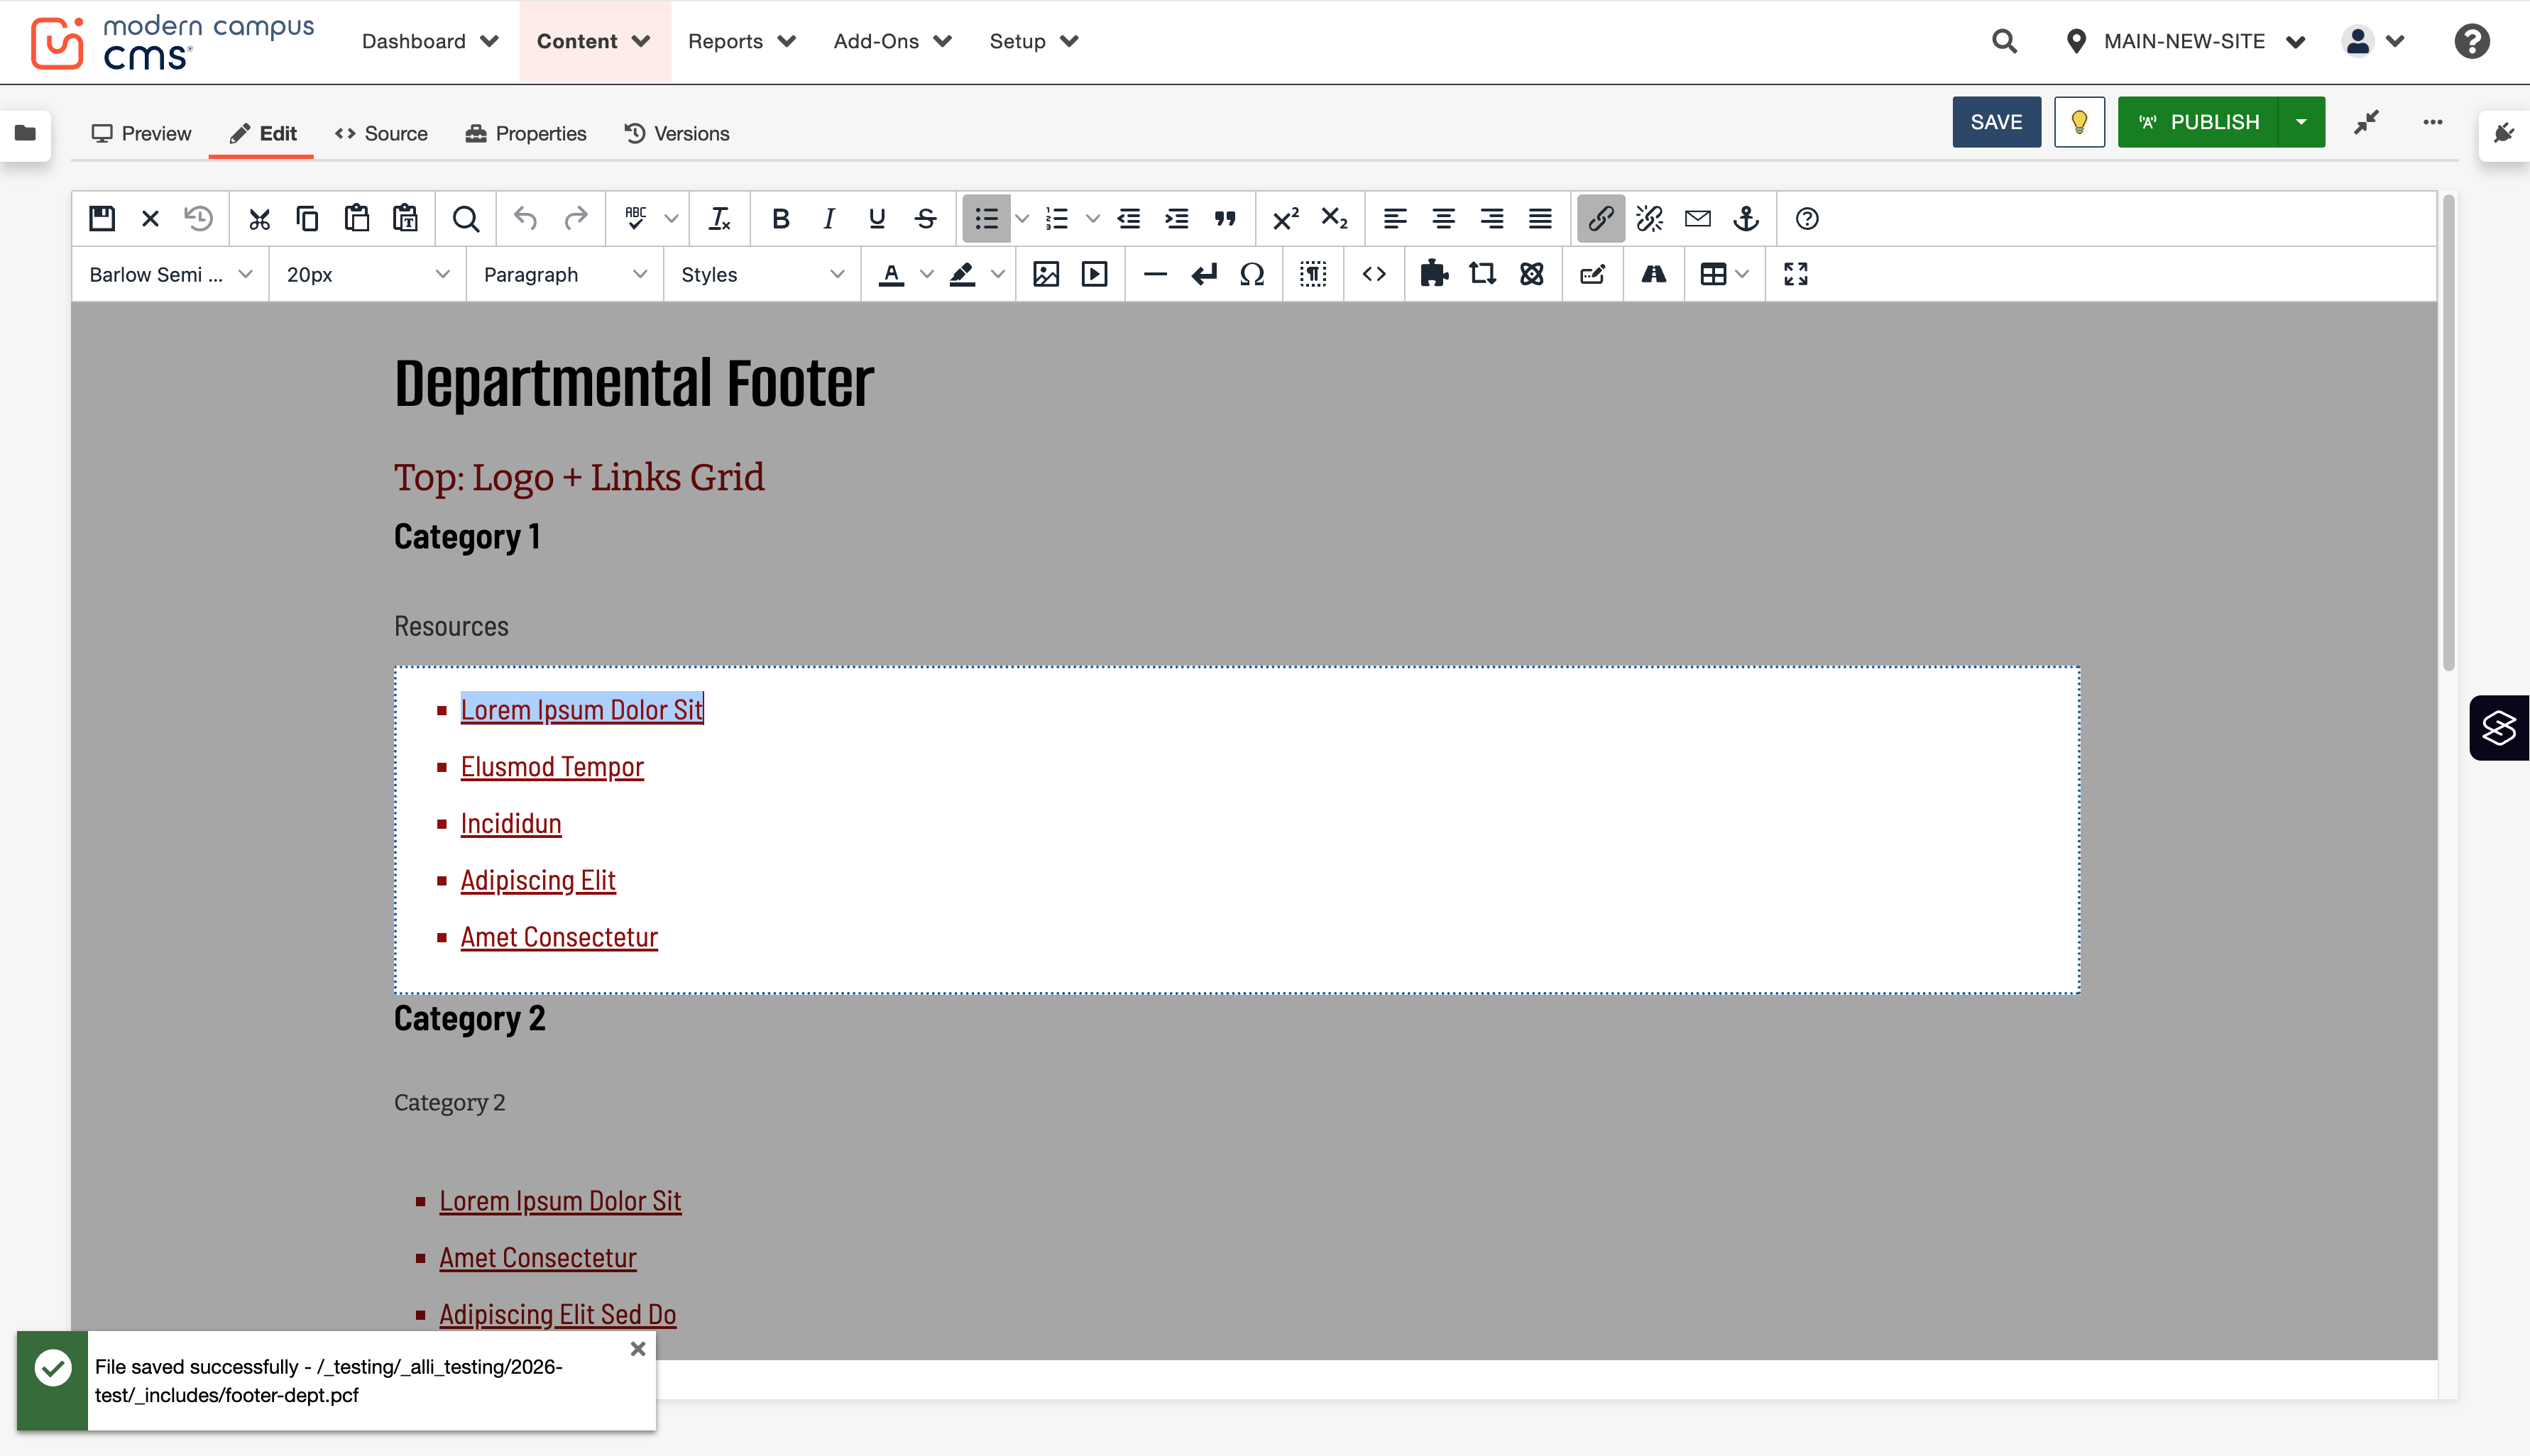Click the Elusmod Tempor link

pyautogui.click(x=552, y=767)
